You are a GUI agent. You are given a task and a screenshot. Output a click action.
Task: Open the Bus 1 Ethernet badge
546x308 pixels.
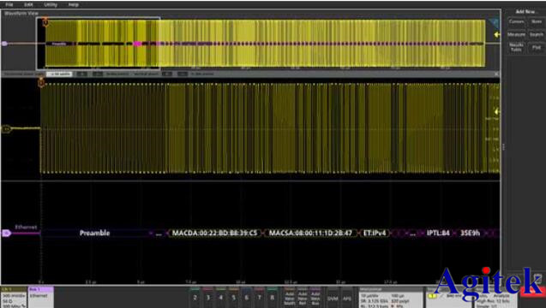[41, 297]
